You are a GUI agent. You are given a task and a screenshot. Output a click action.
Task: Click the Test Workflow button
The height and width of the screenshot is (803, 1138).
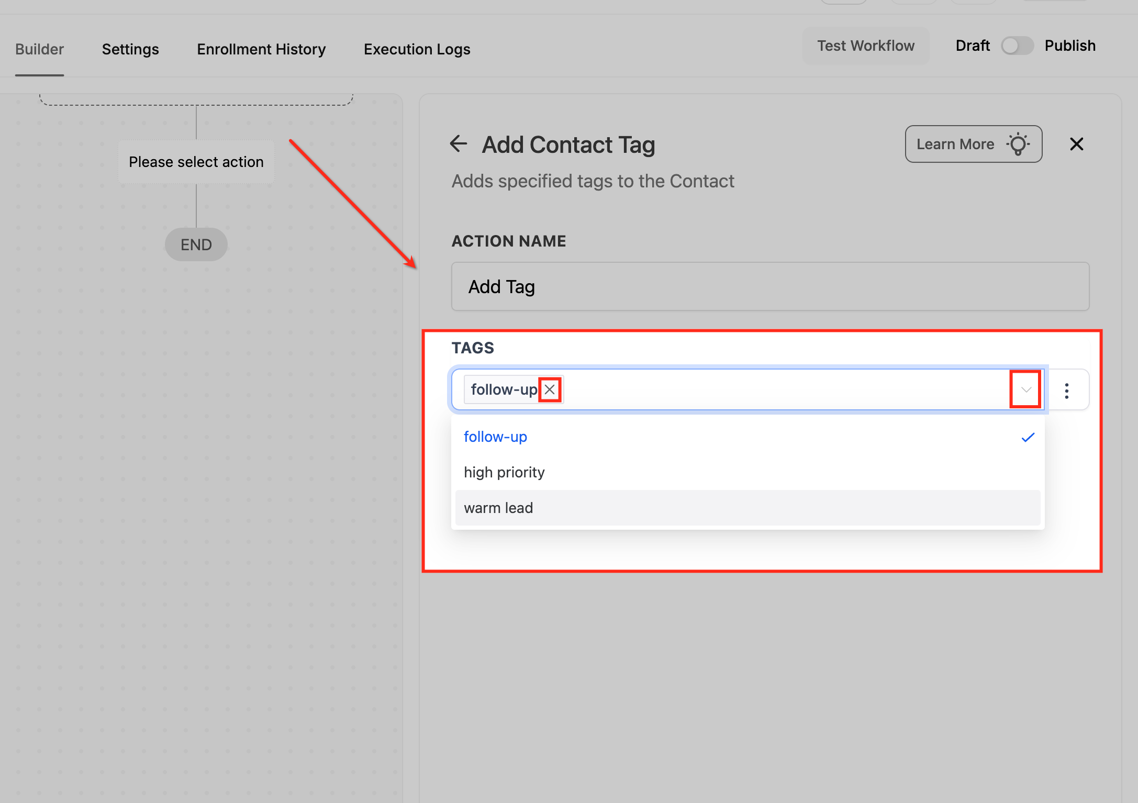click(x=865, y=46)
